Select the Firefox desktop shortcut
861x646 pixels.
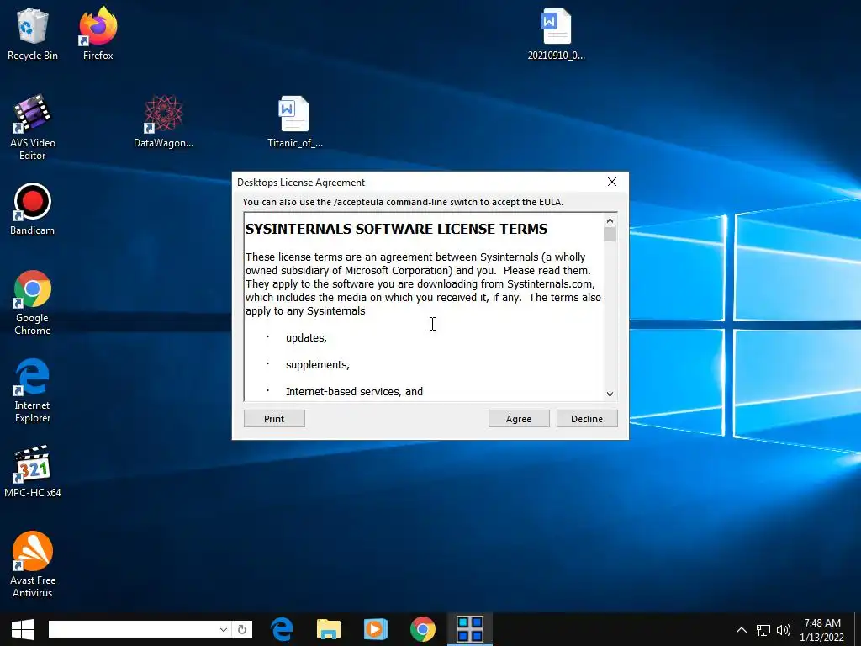98,34
